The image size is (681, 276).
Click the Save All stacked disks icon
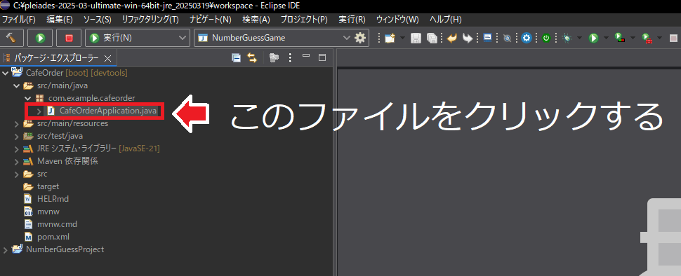coord(432,38)
